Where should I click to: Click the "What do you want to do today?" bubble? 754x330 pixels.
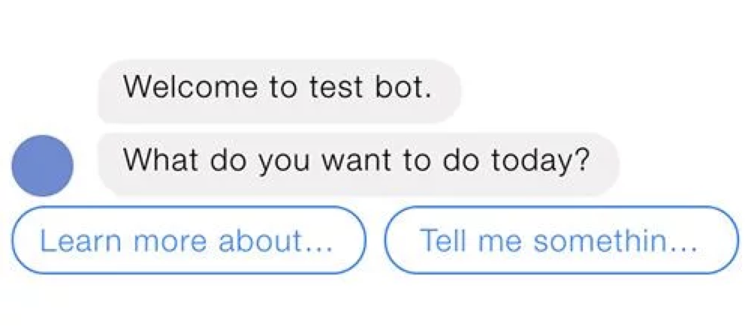tap(357, 160)
